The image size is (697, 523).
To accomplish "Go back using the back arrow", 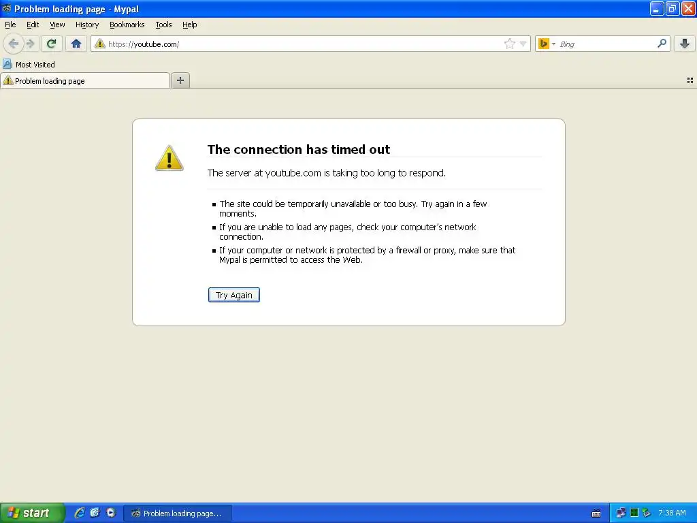I will (x=14, y=44).
